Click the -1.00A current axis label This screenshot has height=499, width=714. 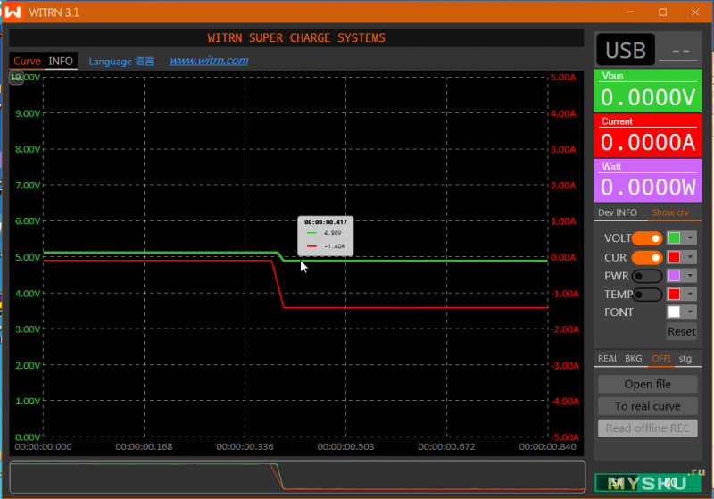[565, 294]
